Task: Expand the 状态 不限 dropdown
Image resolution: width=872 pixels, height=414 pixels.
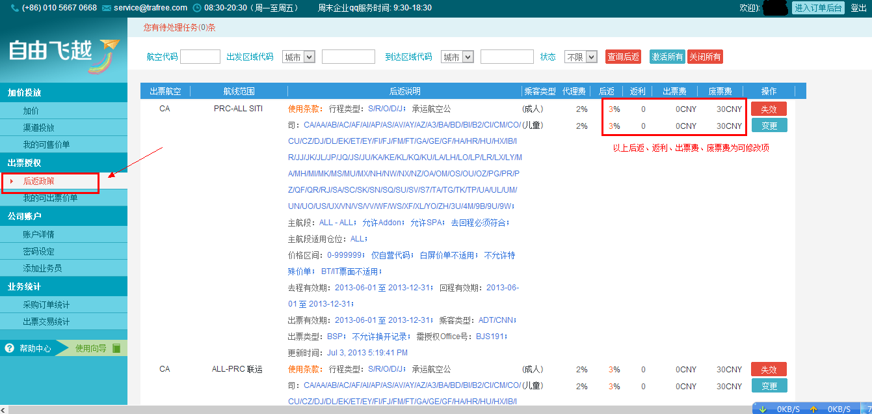Action: [581, 57]
